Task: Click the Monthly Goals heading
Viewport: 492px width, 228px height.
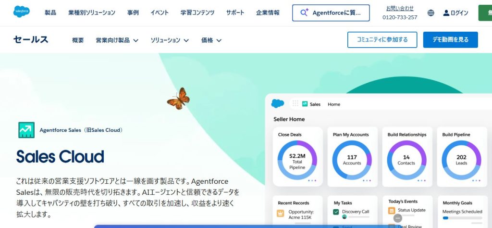Action: tap(457, 203)
